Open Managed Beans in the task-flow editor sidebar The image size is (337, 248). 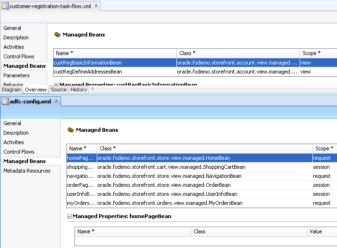[24, 66]
